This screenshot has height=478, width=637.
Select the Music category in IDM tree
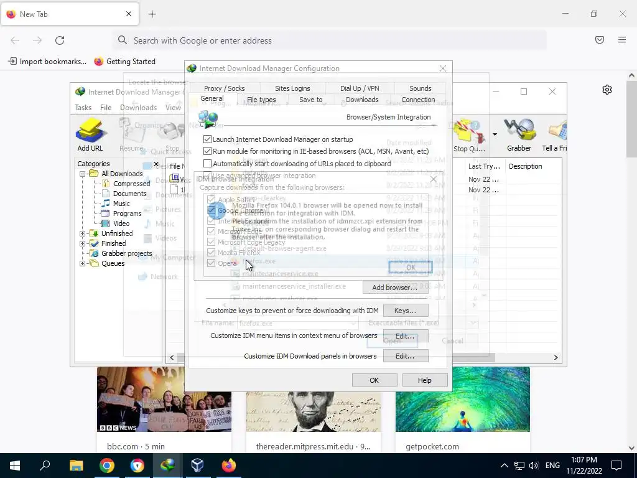coord(121,204)
